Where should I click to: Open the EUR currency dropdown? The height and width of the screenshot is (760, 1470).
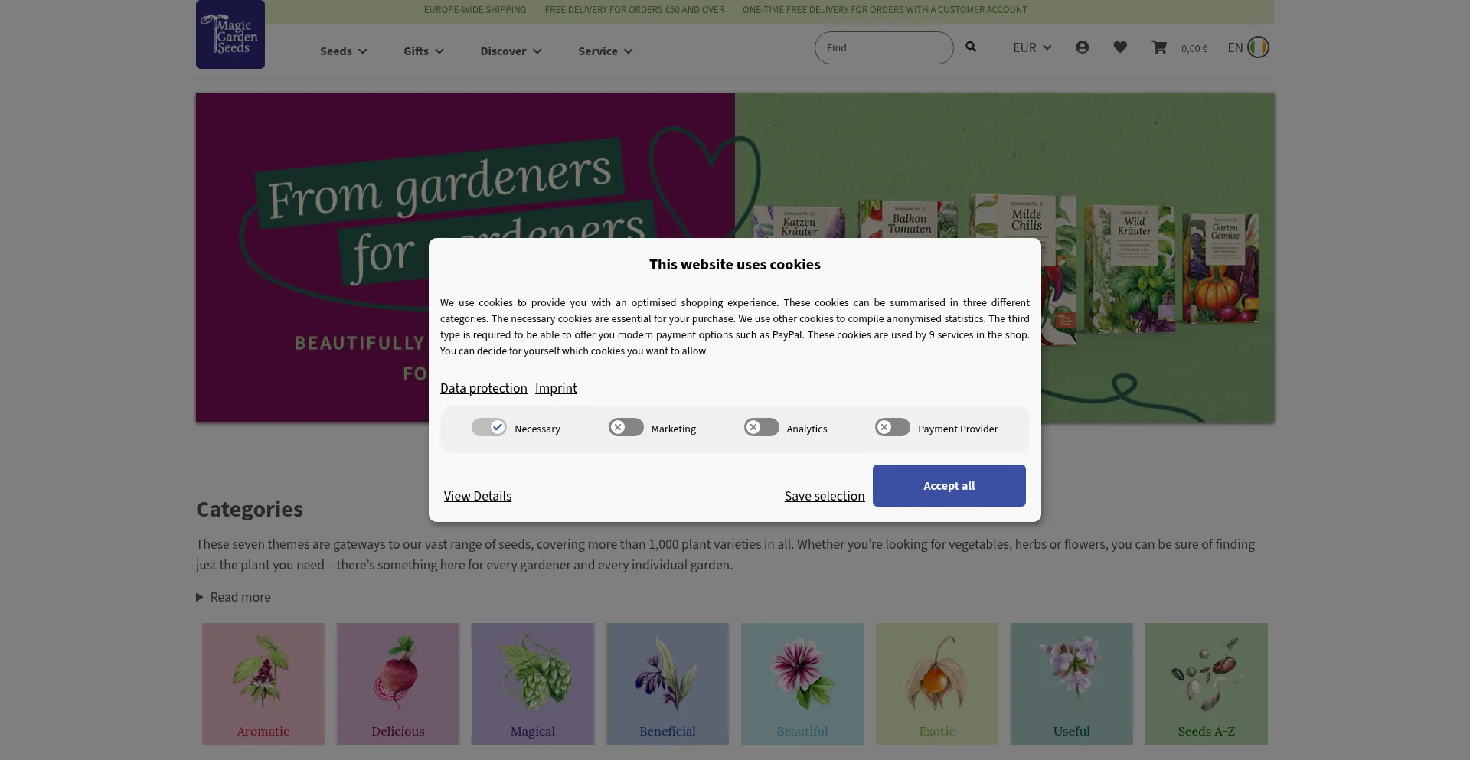[1031, 47]
